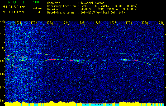
Task: Click the 1728 time marker
Action: point(129,23)
